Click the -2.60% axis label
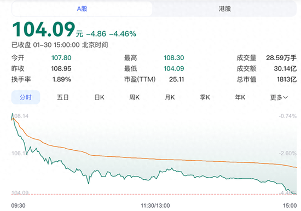The width and height of the screenshot is (301, 211). click(288, 153)
